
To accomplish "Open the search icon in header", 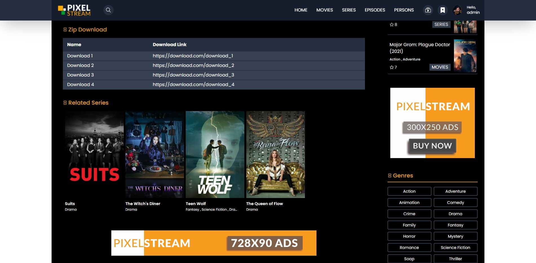I will click(108, 10).
